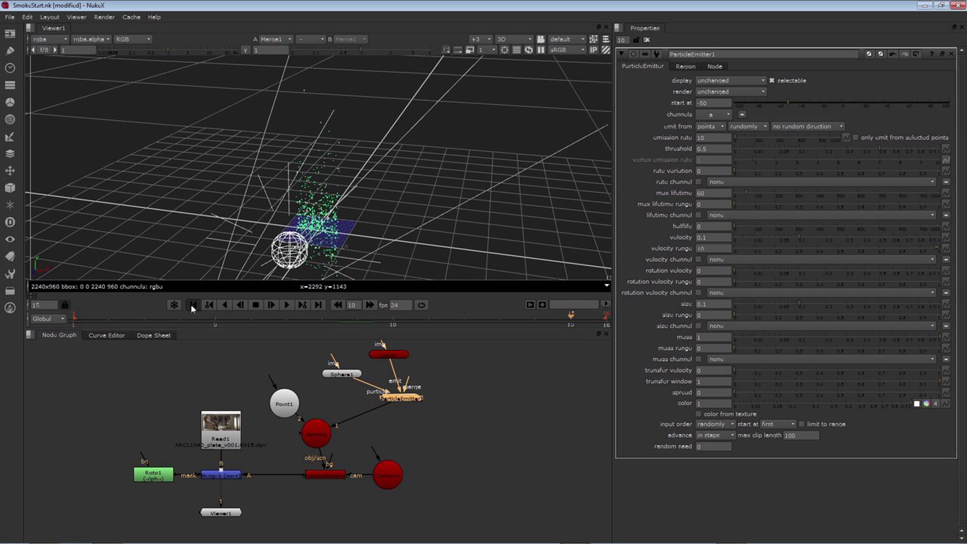Open the Draw tools icon in left toolbar
Image resolution: width=967 pixels, height=544 pixels.
pyautogui.click(x=10, y=51)
